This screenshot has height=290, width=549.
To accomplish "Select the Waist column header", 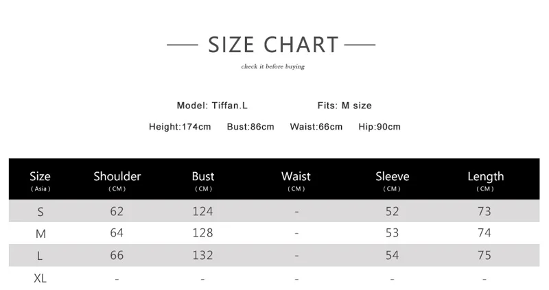I will coord(296,180).
